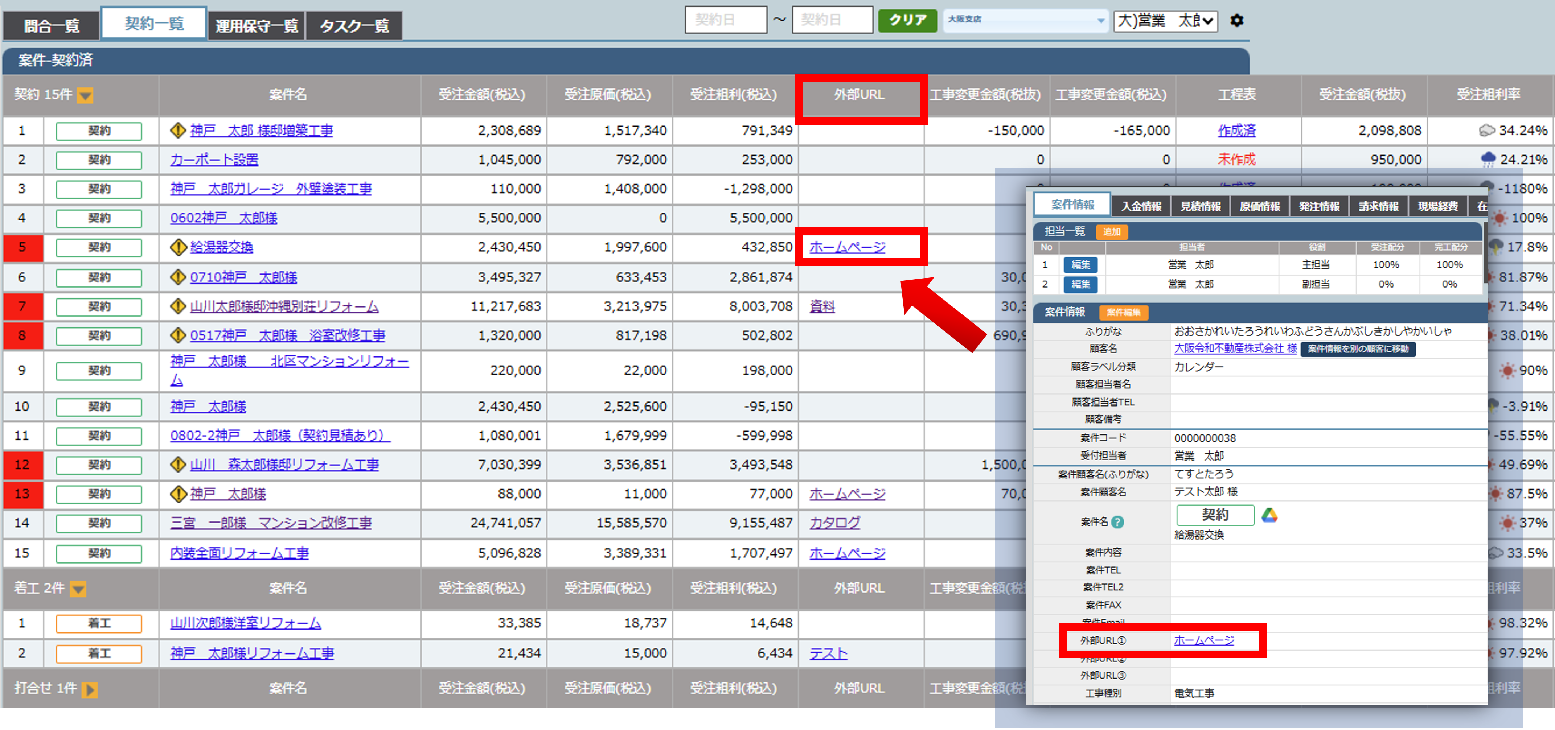
Task: Switch to the 見積情報 tab
Action: [1200, 206]
